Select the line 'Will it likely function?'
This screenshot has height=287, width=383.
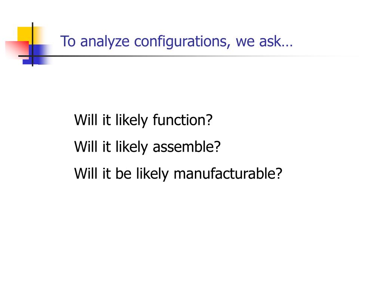pyautogui.click(x=143, y=120)
